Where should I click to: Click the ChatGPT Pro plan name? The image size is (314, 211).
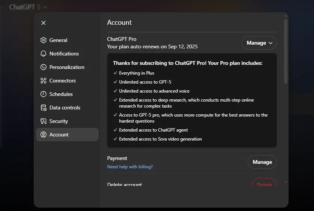(x=122, y=39)
